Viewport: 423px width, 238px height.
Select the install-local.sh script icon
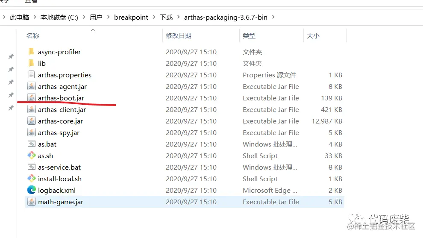32,178
